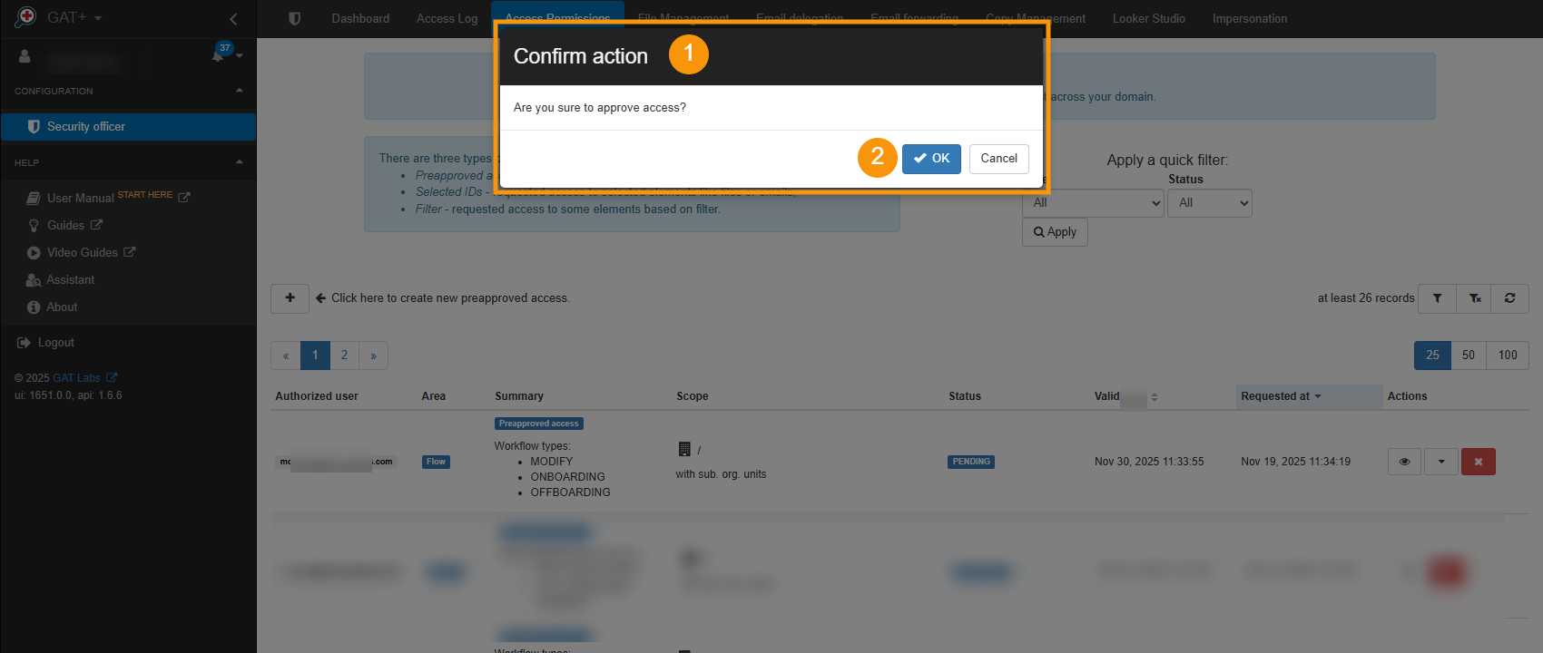Screen dimensions: 1543x653
Task: Click the filter funnel icon
Action: coord(1437,298)
